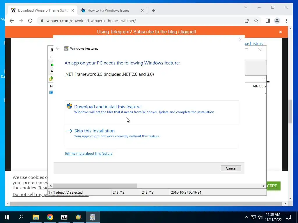The width and height of the screenshot is (298, 223).
Task: Click '1 / 1 object(s) selected' status text
Action: pyautogui.click(x=65, y=193)
